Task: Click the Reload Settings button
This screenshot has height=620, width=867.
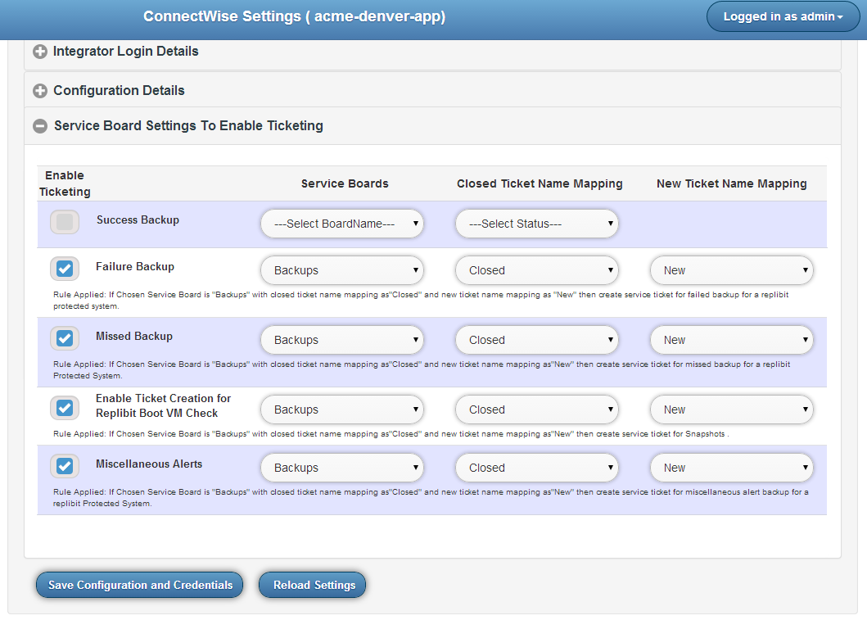Action: [x=313, y=585]
